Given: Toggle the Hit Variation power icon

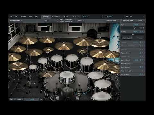Looking at the screenshot, I should (x=141, y=74).
